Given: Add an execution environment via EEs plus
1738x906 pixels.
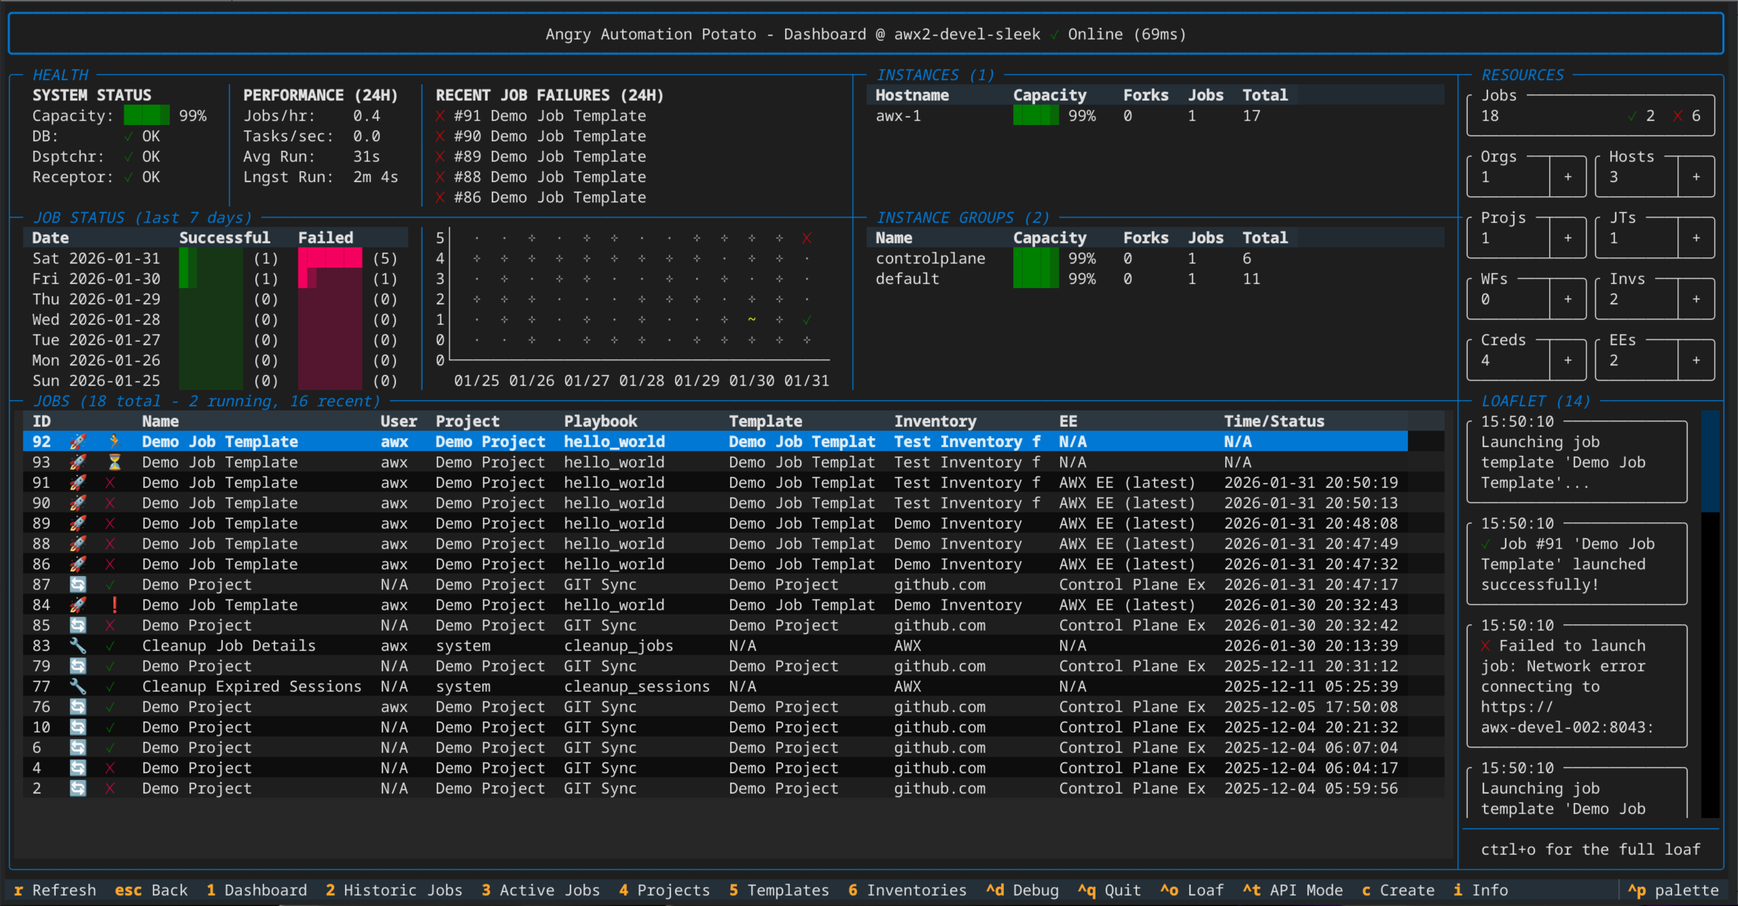Looking at the screenshot, I should click(1696, 360).
